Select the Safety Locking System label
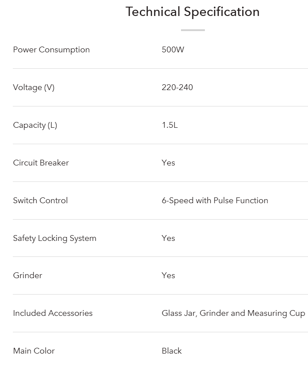Screen dimensions: 308x366 [x=55, y=238]
